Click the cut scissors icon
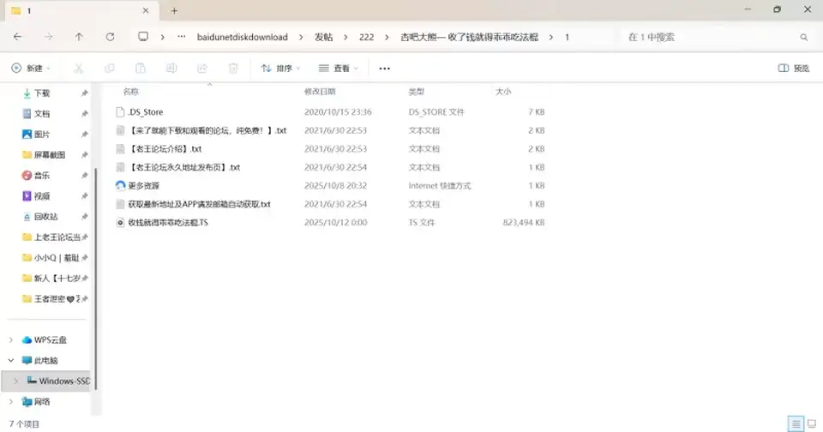The height and width of the screenshot is (432, 823). (79, 69)
